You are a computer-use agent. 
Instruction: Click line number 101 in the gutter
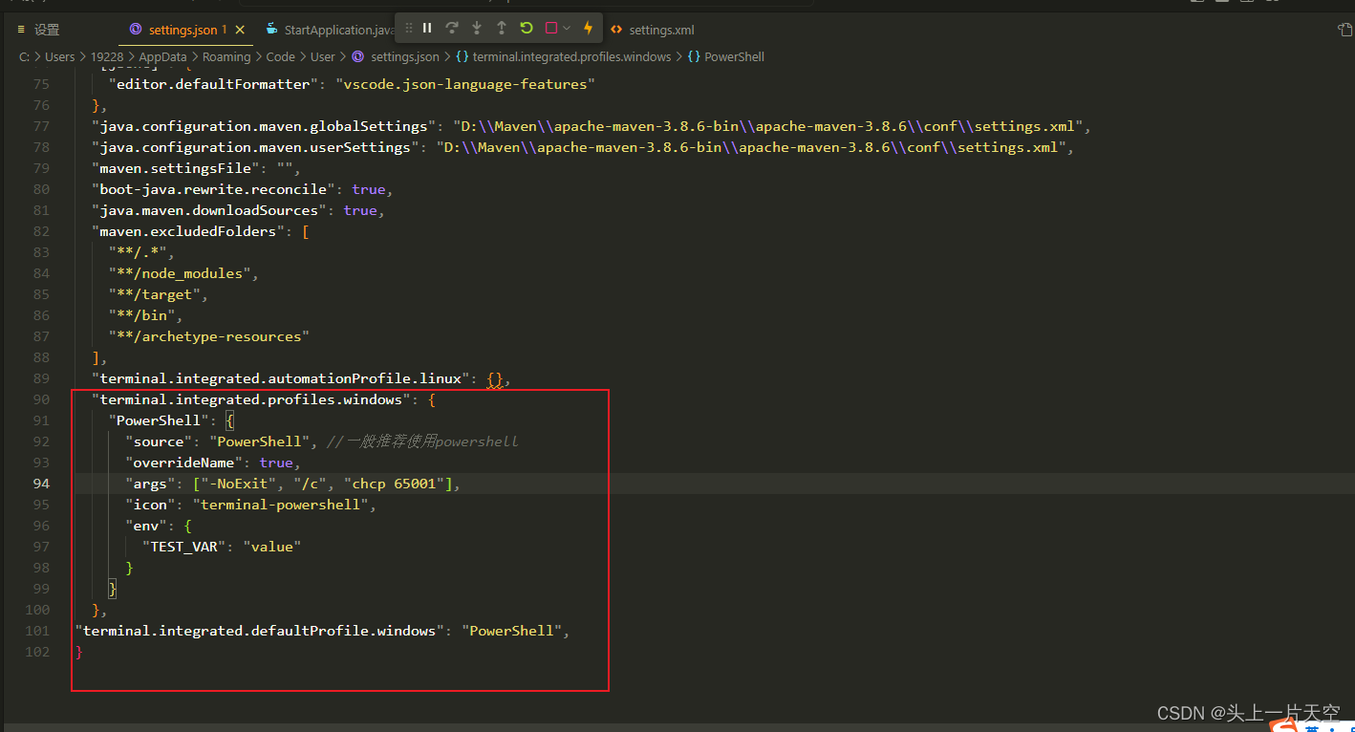tap(38, 631)
